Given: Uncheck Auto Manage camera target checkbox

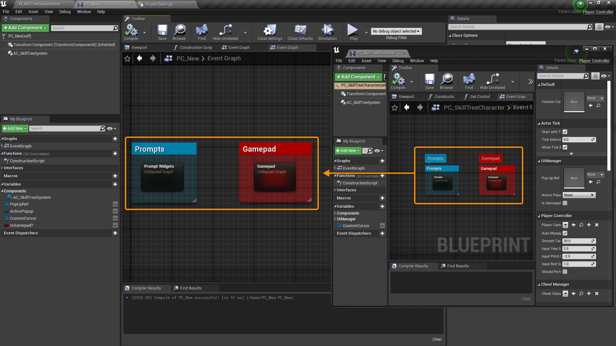Looking at the screenshot, I should tap(565, 233).
